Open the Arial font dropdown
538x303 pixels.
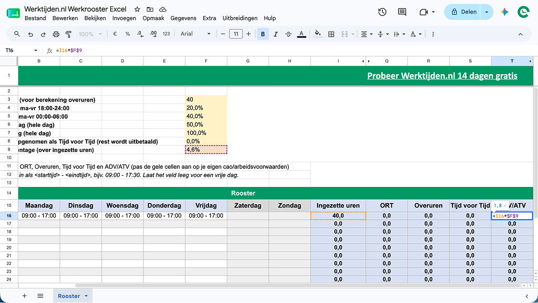[195, 34]
